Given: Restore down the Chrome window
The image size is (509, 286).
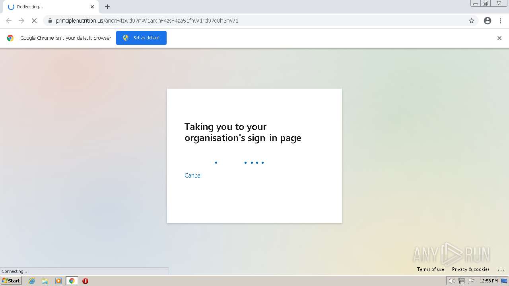Looking at the screenshot, I should click(x=486, y=4).
